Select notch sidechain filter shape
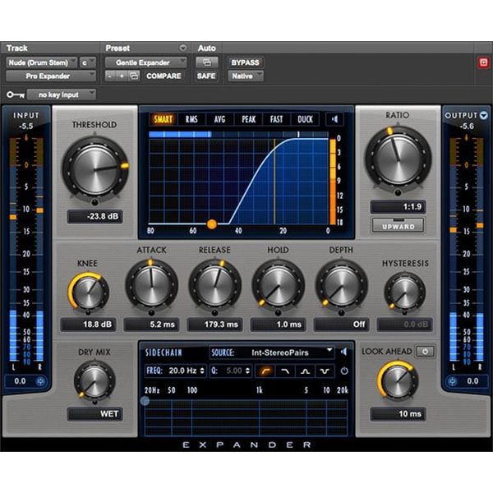Image resolution: width=493 pixels, height=493 pixels. [325, 371]
